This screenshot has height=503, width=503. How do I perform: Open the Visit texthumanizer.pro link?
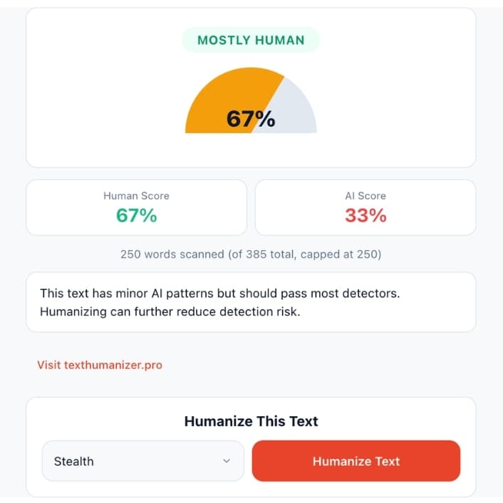click(x=100, y=365)
